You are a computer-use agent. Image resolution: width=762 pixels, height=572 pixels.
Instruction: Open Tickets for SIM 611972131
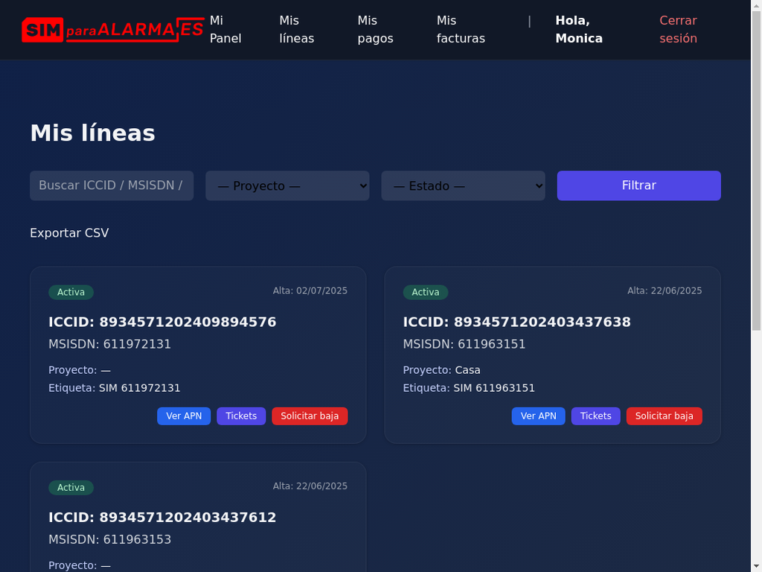click(241, 416)
